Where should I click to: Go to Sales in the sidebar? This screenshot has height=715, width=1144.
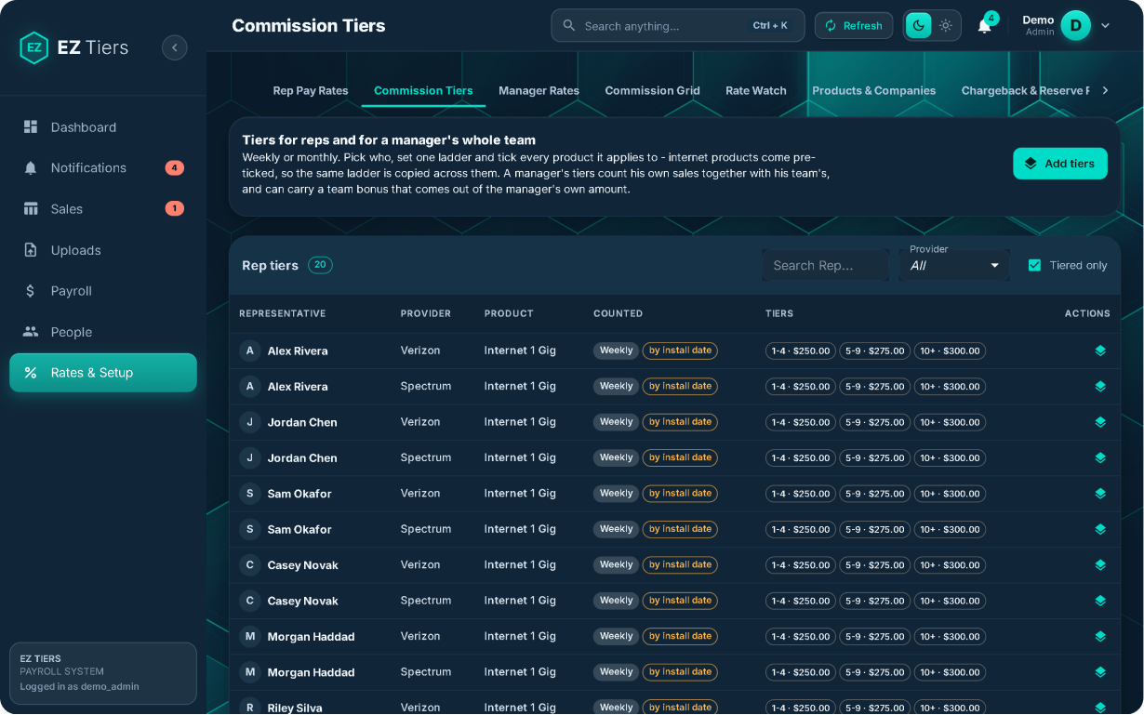point(103,209)
